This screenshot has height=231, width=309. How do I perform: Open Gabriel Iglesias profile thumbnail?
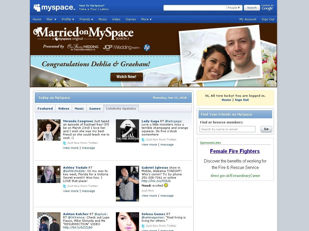(127, 184)
